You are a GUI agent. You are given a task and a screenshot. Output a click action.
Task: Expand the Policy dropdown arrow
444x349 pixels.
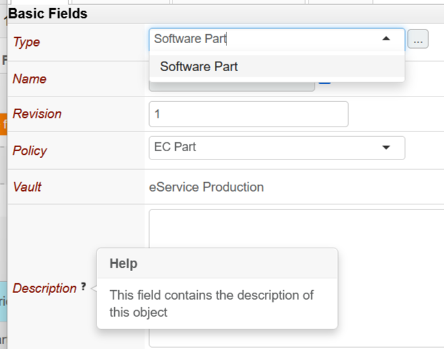coord(386,148)
